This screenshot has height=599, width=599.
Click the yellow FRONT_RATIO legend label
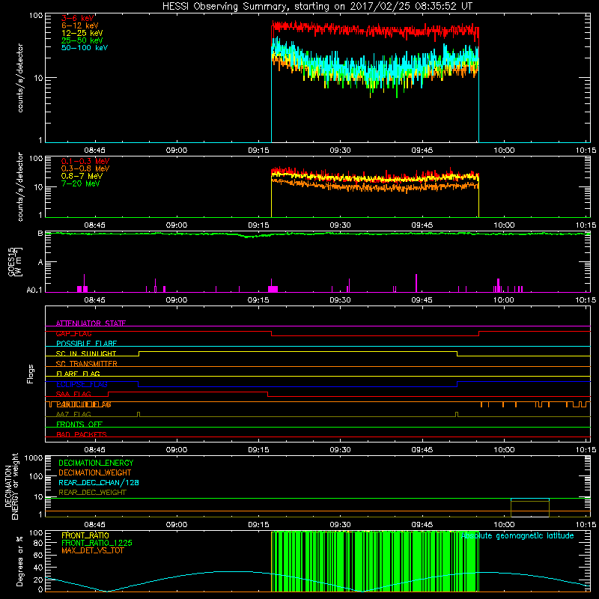(85, 535)
